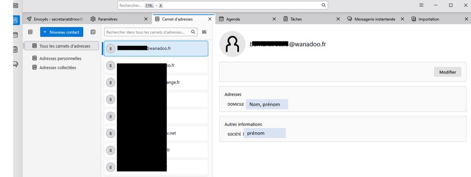The width and height of the screenshot is (471, 177).
Task: Click the icon on the Importation tab
Action: (413, 19)
